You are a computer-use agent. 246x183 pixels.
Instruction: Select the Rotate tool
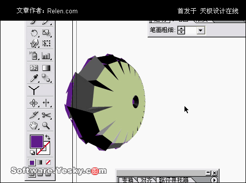pos(34,33)
